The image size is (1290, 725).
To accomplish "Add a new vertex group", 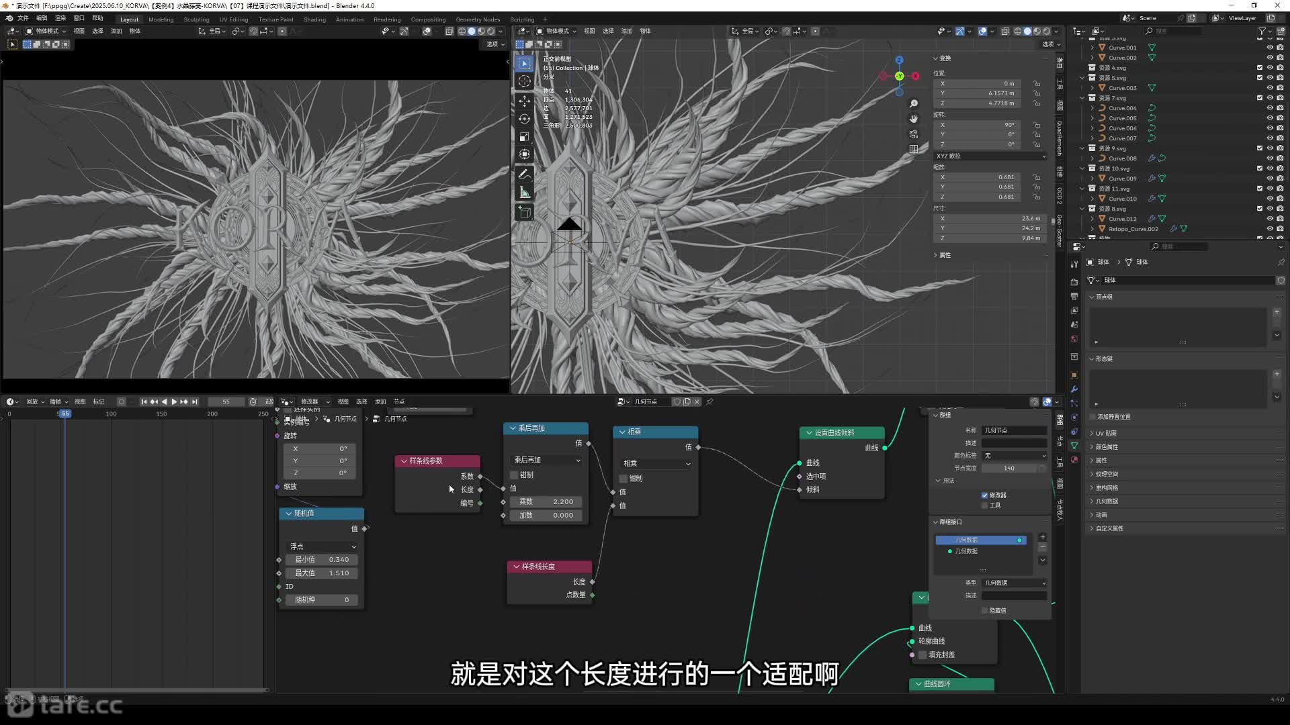I will coord(1277,312).
